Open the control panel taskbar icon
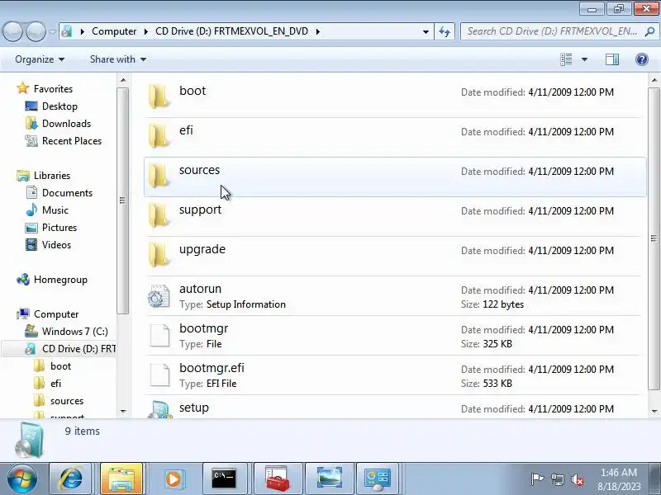Screen dimensions: 661x495 (x=378, y=478)
